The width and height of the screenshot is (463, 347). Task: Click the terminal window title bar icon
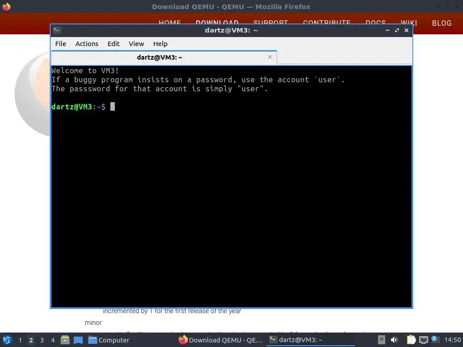pos(57,30)
